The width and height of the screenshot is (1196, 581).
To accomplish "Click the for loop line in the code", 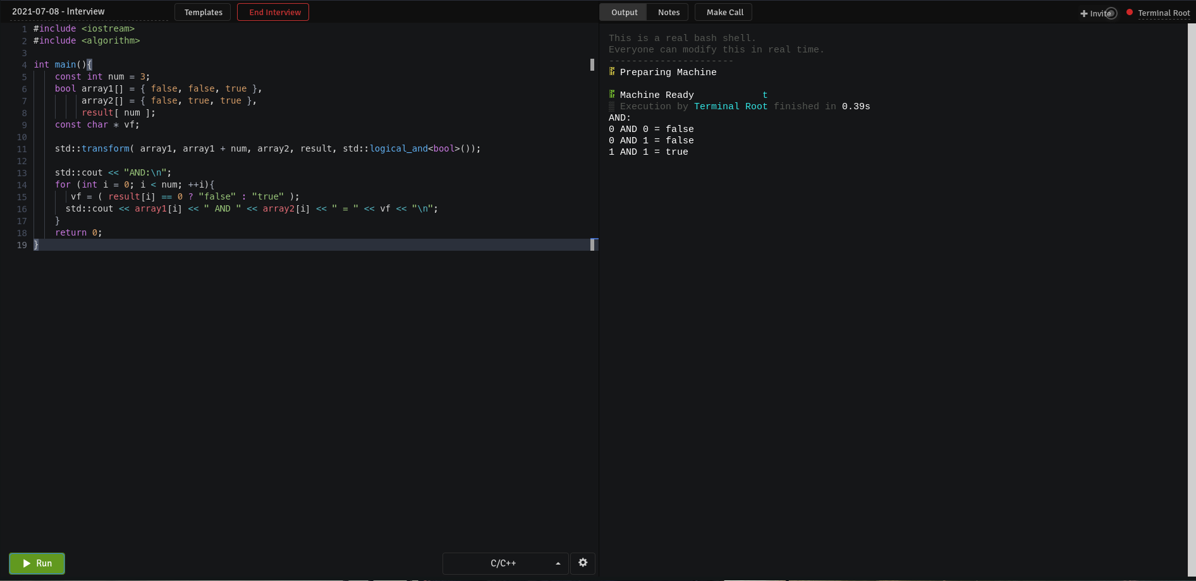I will click(x=135, y=184).
